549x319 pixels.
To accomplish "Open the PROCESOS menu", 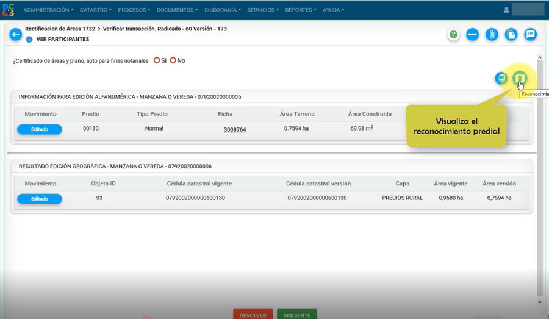I will click(x=134, y=10).
